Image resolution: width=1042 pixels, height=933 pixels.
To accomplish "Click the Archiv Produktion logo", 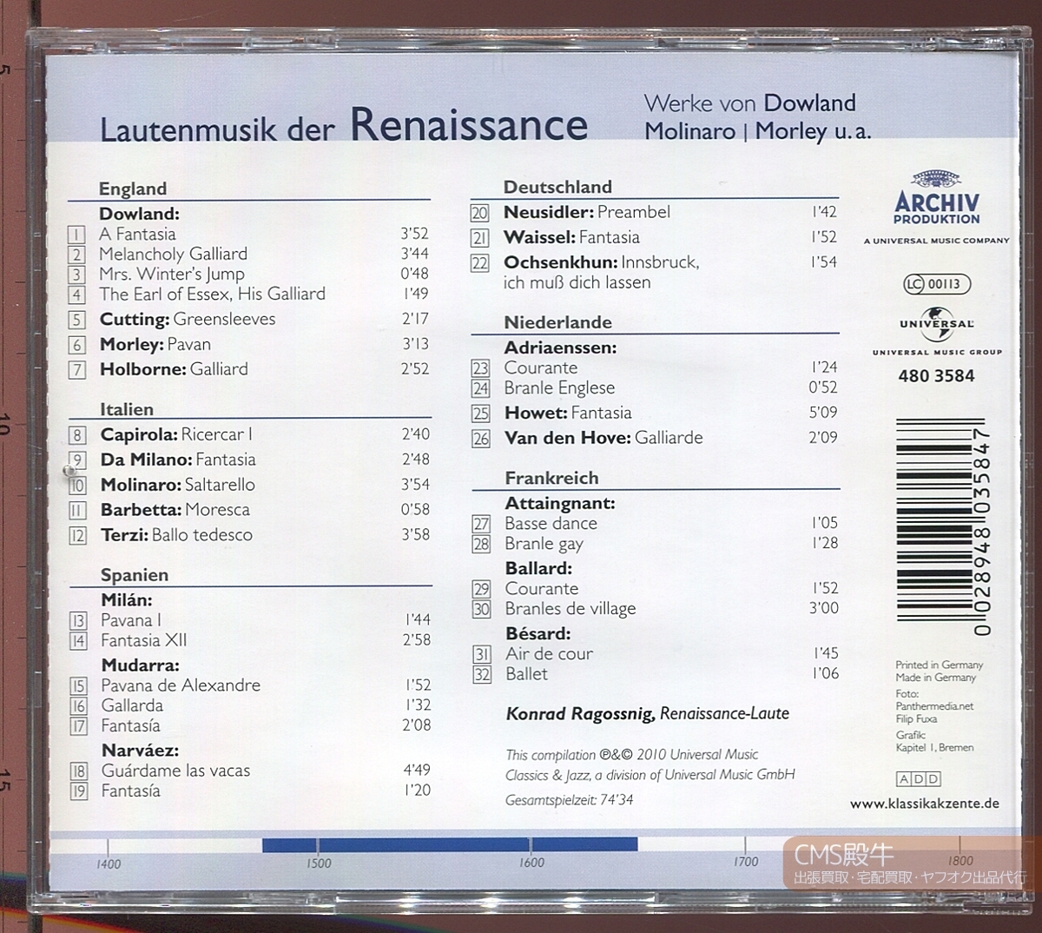I will coord(936,195).
